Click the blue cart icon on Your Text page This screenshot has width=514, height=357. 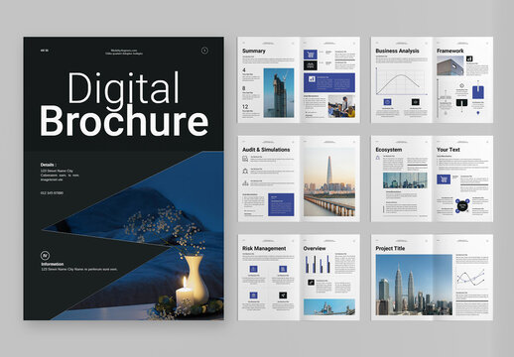(x=444, y=179)
